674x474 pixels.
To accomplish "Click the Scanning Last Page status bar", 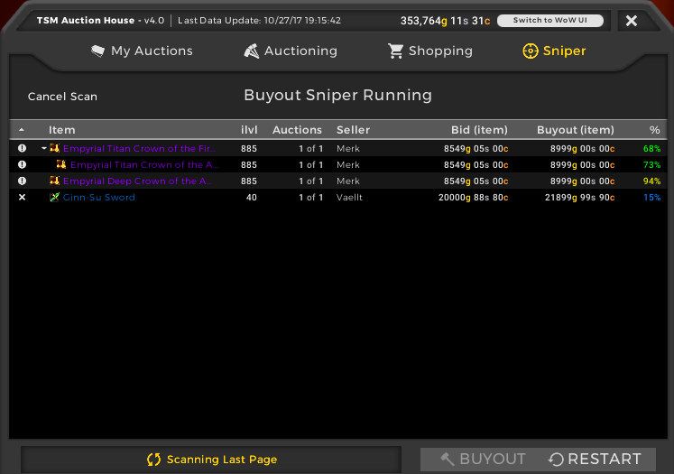I will click(x=211, y=460).
